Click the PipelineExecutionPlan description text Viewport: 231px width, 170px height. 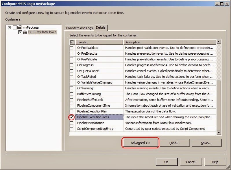click(150, 111)
